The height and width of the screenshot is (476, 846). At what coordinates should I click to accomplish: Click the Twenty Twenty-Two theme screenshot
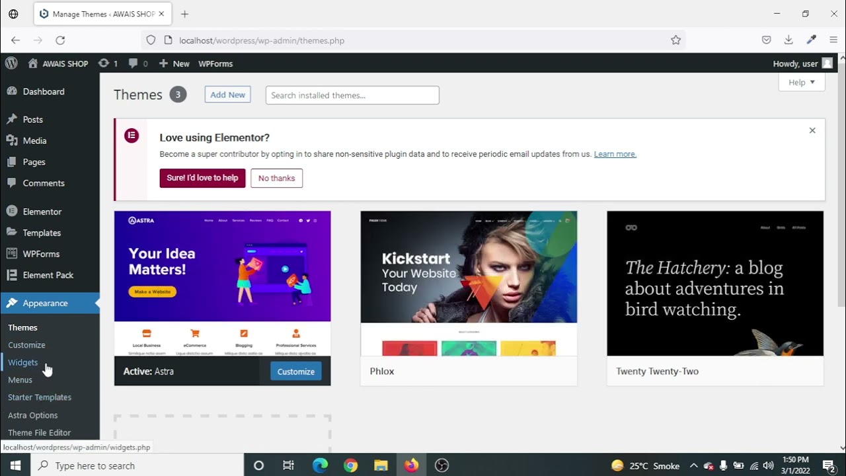click(715, 284)
